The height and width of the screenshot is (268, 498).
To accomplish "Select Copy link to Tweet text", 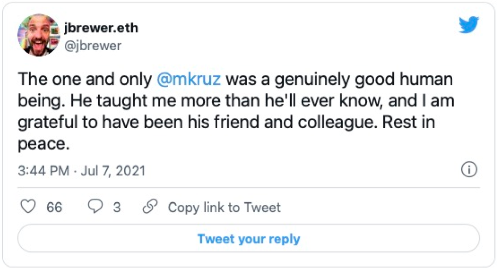I will tap(224, 207).
